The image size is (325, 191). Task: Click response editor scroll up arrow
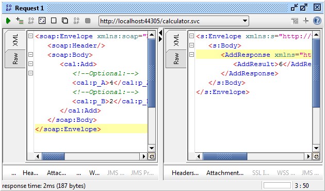pos(316,35)
